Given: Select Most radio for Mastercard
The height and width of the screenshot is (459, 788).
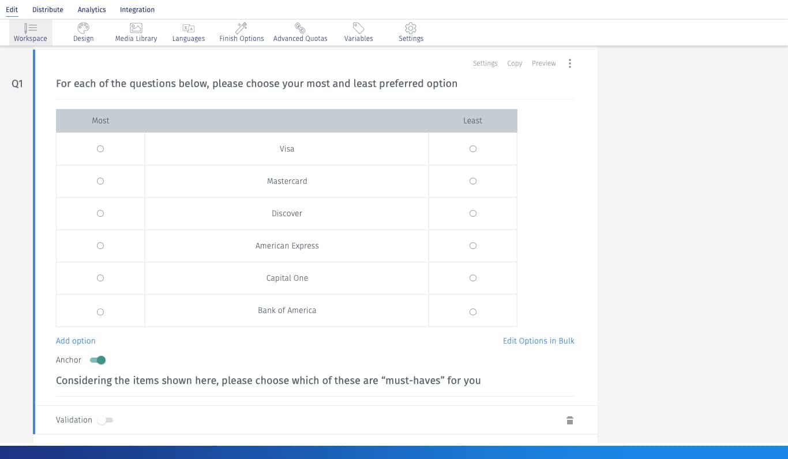Looking at the screenshot, I should pyautogui.click(x=100, y=181).
